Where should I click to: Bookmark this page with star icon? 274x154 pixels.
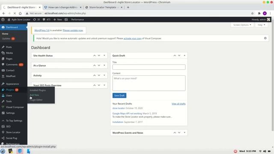pos(252,13)
